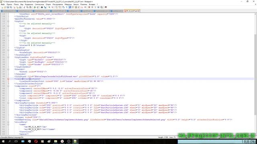
Task: Toggle word wrap in toolbar
Action: point(63,7)
